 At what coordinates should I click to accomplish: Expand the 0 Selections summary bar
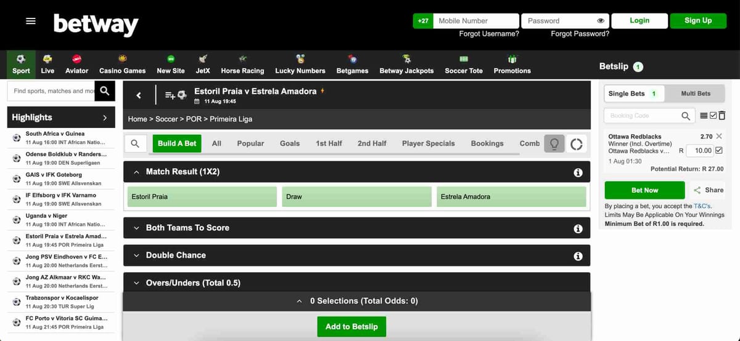pyautogui.click(x=357, y=301)
